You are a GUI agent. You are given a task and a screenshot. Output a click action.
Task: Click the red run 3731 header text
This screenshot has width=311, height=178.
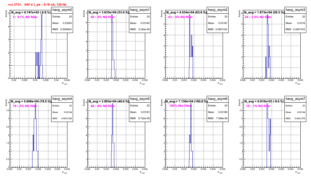37,5
